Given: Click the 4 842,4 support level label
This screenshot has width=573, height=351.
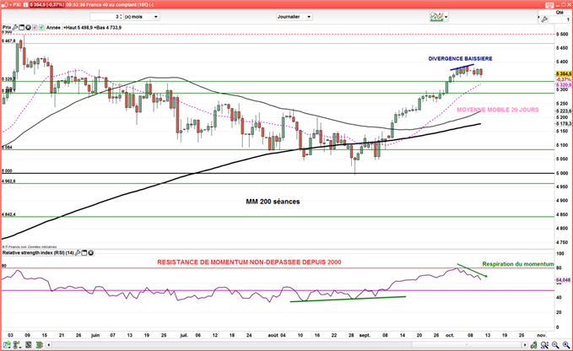Looking at the screenshot, I should [x=8, y=214].
